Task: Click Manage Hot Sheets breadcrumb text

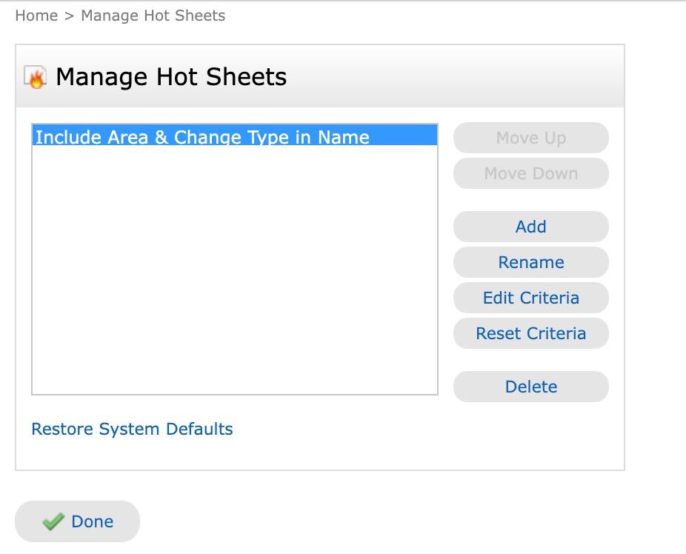Action: (x=153, y=16)
